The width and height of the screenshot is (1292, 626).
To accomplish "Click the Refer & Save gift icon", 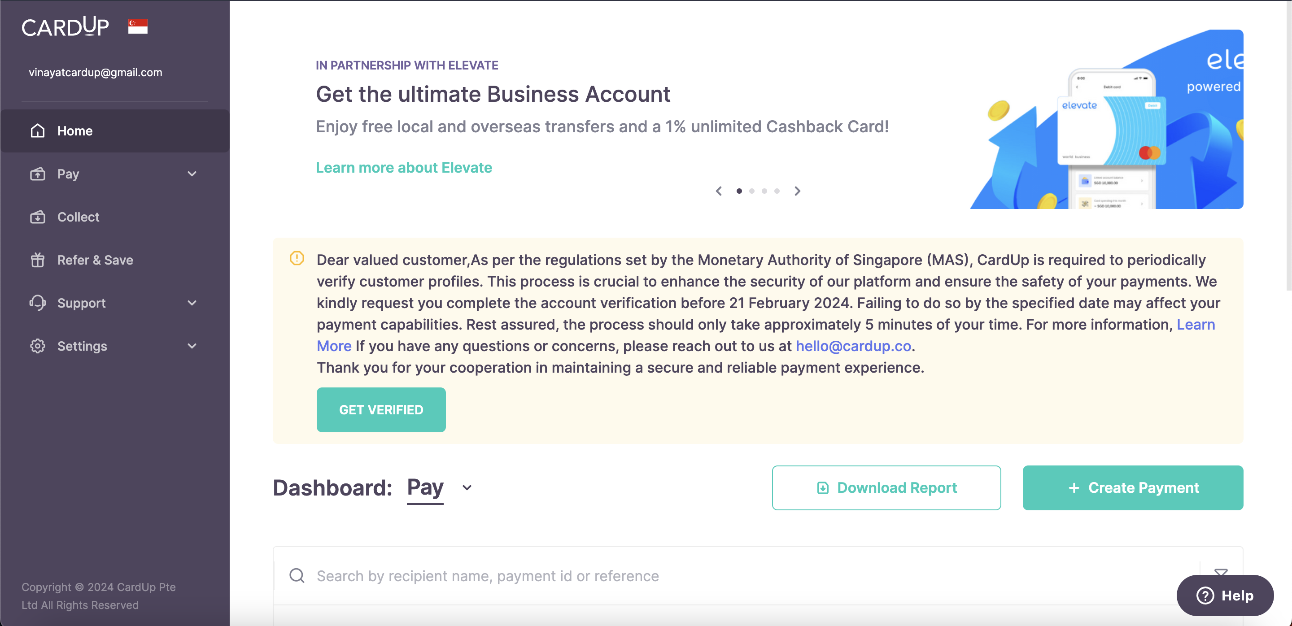I will 38,260.
